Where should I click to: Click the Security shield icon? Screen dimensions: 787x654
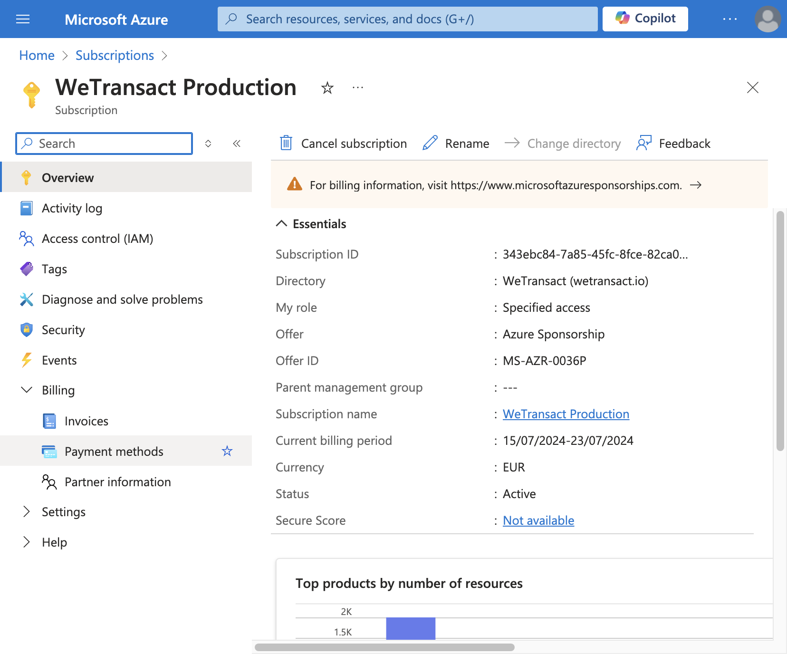point(27,330)
